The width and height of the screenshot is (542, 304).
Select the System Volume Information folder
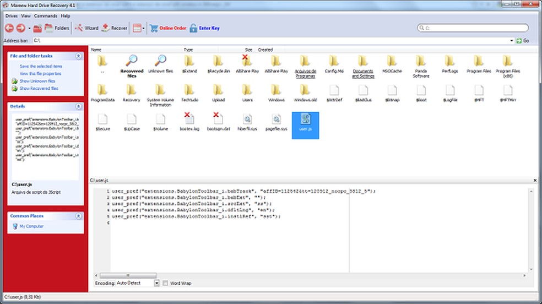point(160,95)
